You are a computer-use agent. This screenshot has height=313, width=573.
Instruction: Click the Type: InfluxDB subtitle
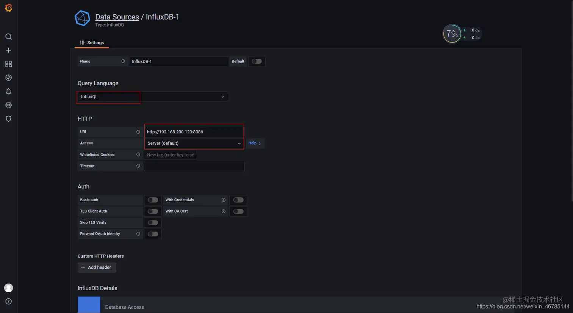click(110, 25)
